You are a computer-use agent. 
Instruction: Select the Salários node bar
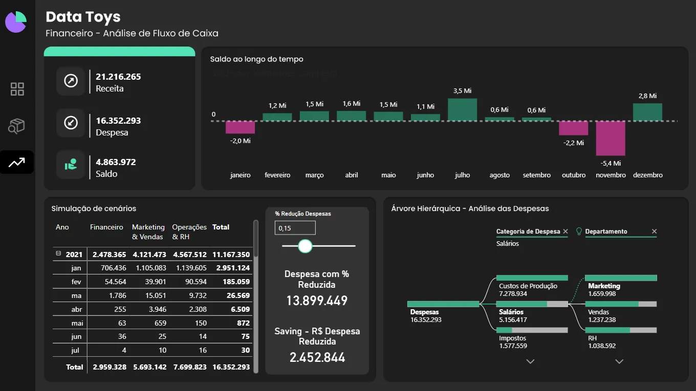click(x=532, y=304)
